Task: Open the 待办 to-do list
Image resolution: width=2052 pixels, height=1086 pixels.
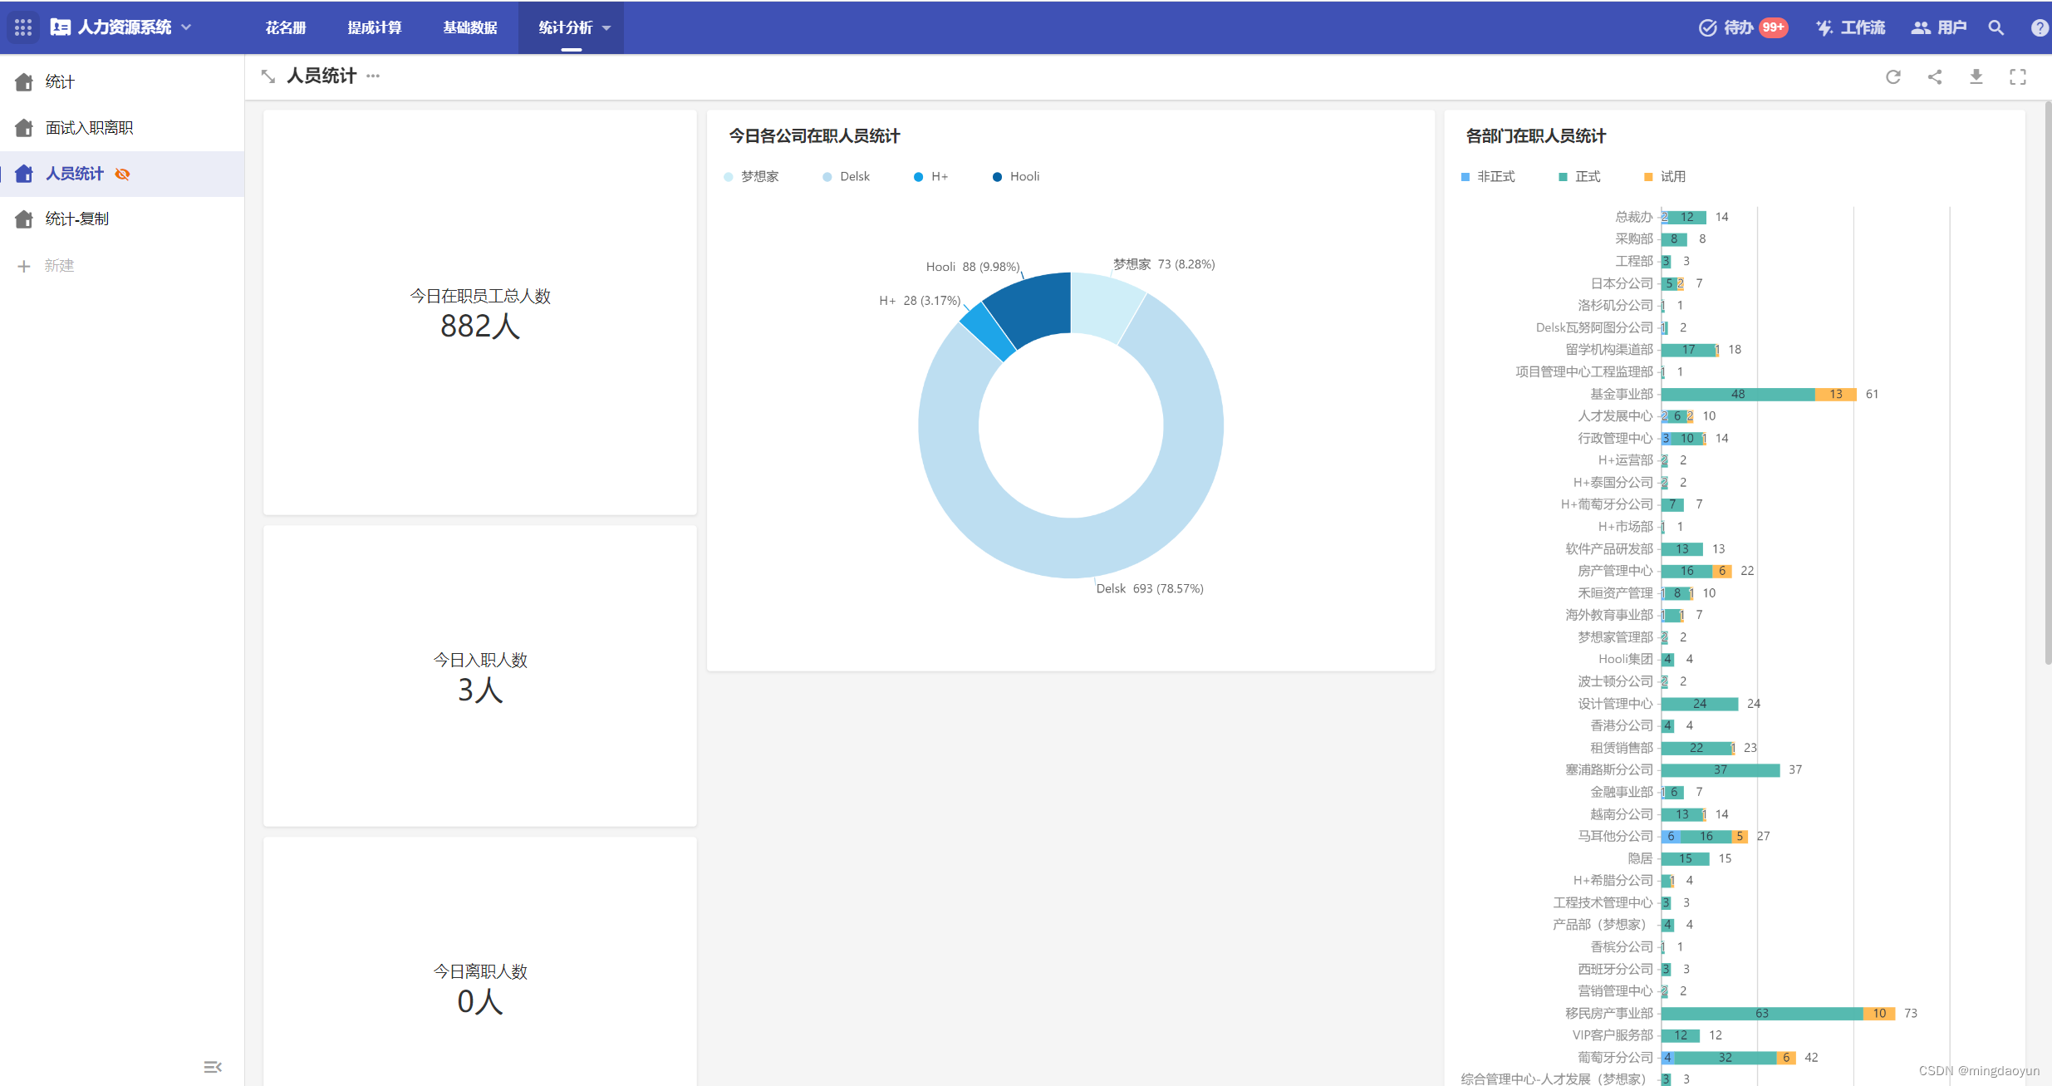Action: coord(1726,27)
